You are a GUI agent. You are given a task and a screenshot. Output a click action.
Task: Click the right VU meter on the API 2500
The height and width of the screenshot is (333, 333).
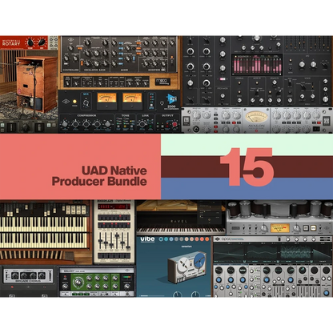point(132,98)
